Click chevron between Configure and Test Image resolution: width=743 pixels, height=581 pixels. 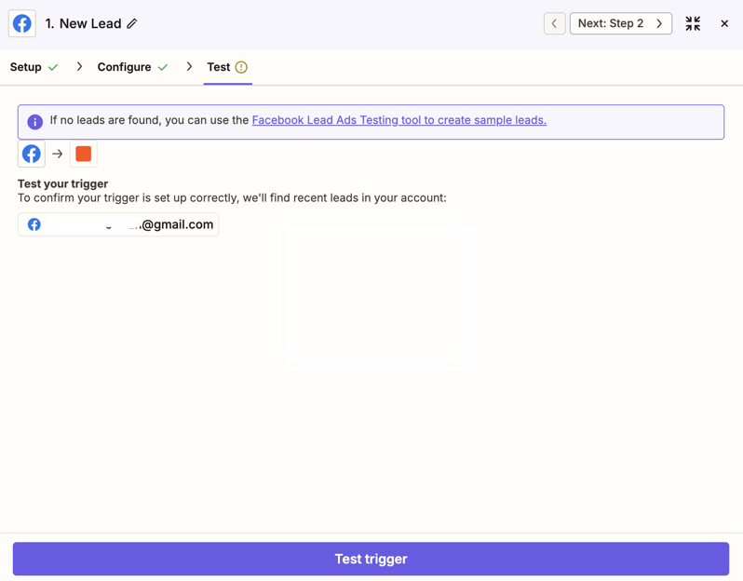(189, 66)
